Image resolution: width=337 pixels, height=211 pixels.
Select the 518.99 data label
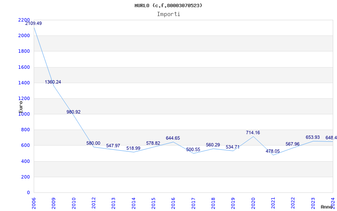(133, 149)
